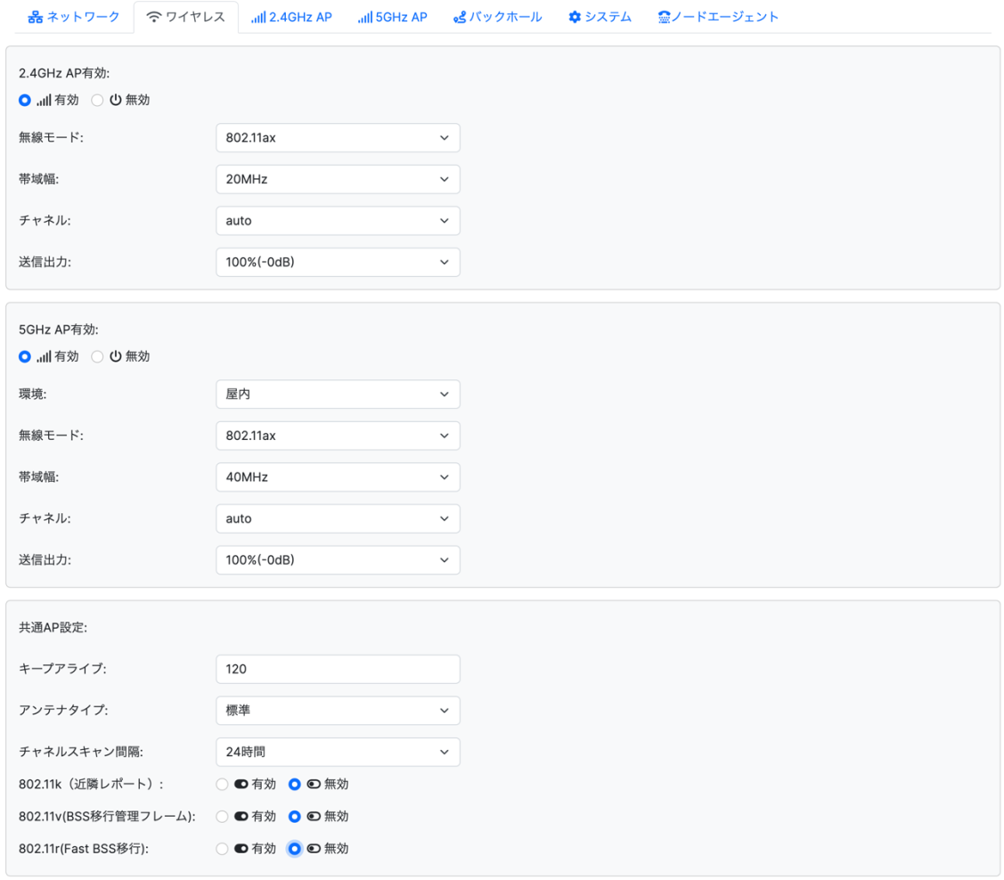Open the バックホール tab
Viewport: 1004px width, 880px height.
click(x=497, y=17)
